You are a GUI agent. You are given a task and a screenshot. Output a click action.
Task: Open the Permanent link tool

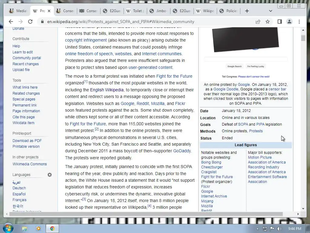(25, 105)
